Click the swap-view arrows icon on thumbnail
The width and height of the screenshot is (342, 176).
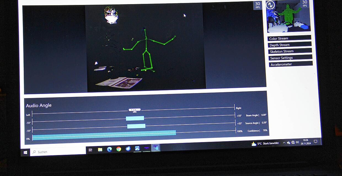270,5
